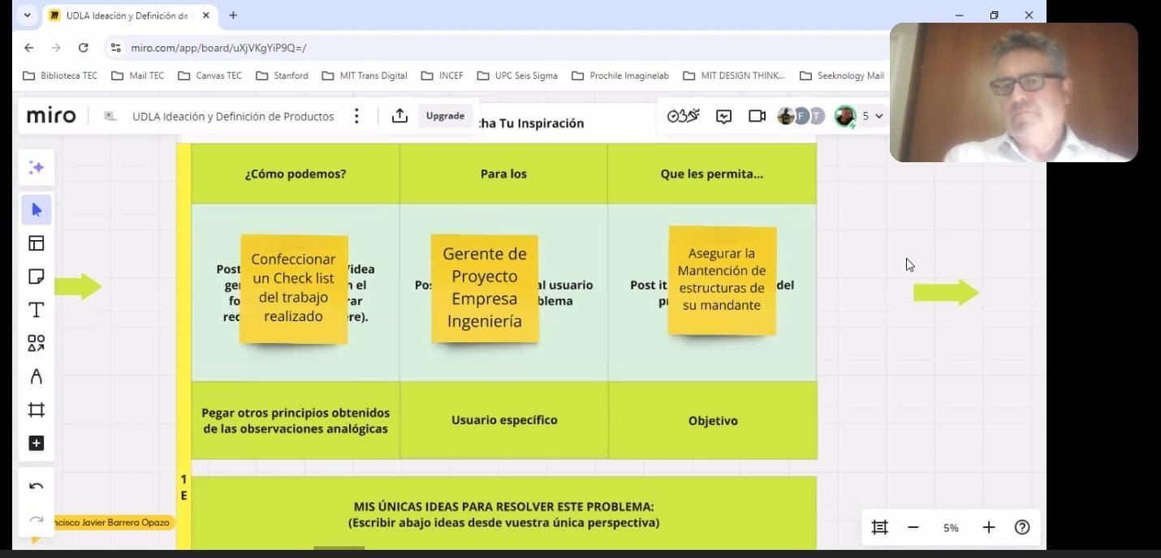Select the sticky note tool
The image size is (1161, 558).
click(x=37, y=277)
